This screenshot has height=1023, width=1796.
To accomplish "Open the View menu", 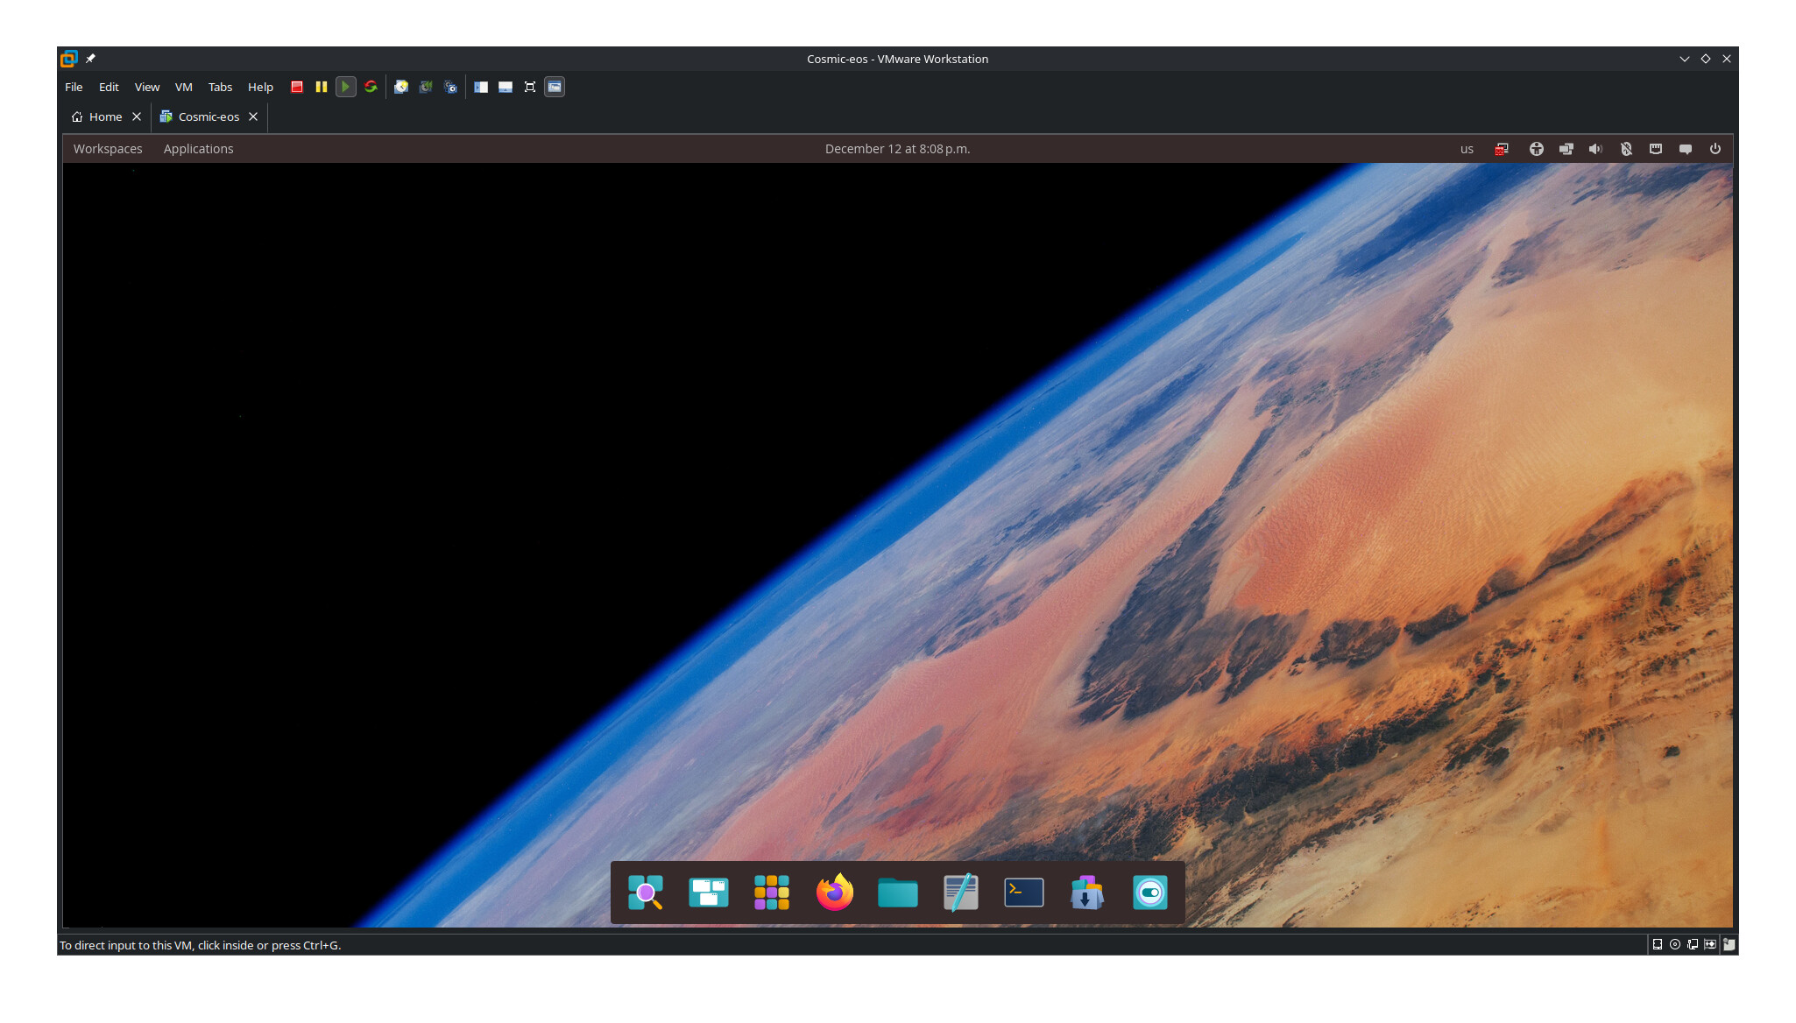I will [x=146, y=87].
